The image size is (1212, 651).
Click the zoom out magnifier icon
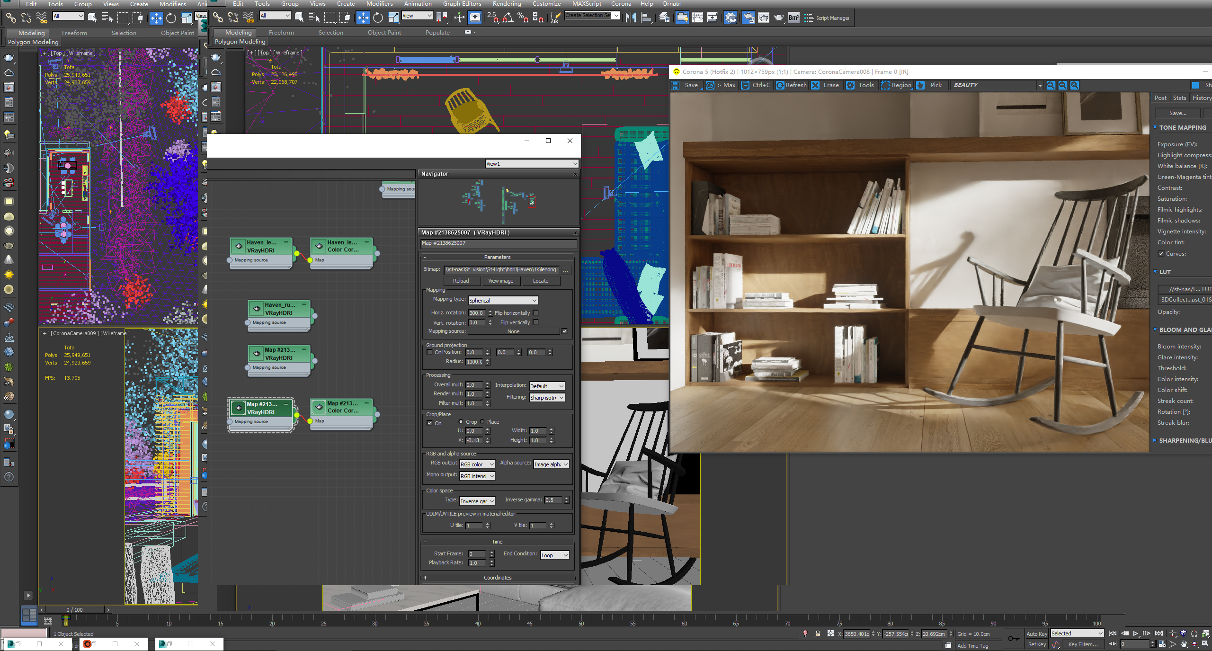[x=1062, y=85]
